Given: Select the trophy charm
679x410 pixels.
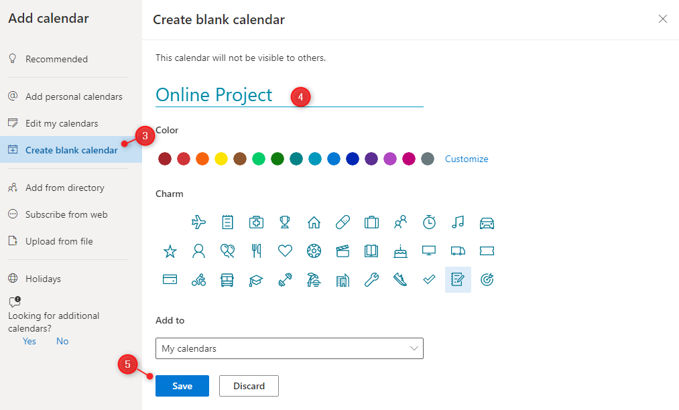Looking at the screenshot, I should (285, 222).
